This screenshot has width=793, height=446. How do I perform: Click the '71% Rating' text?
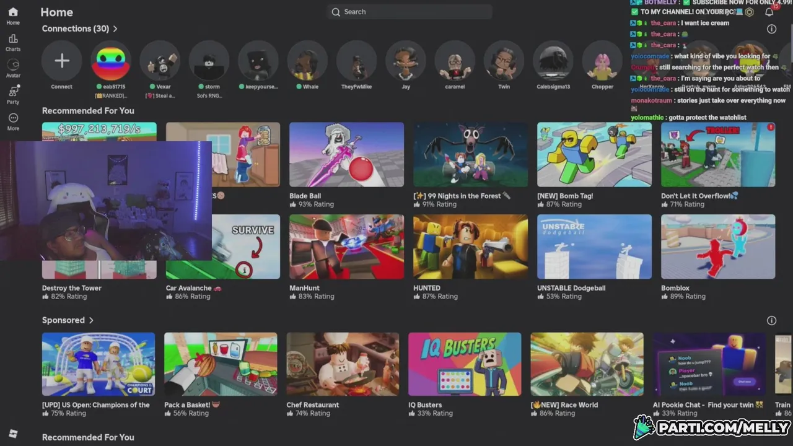[x=688, y=204]
